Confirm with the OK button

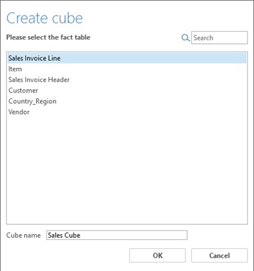157,255
